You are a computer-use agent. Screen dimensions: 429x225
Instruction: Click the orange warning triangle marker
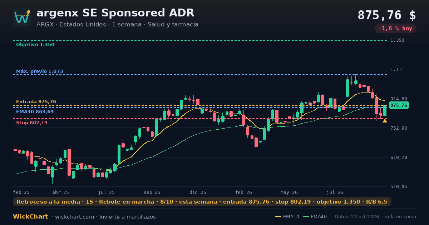tap(385, 121)
